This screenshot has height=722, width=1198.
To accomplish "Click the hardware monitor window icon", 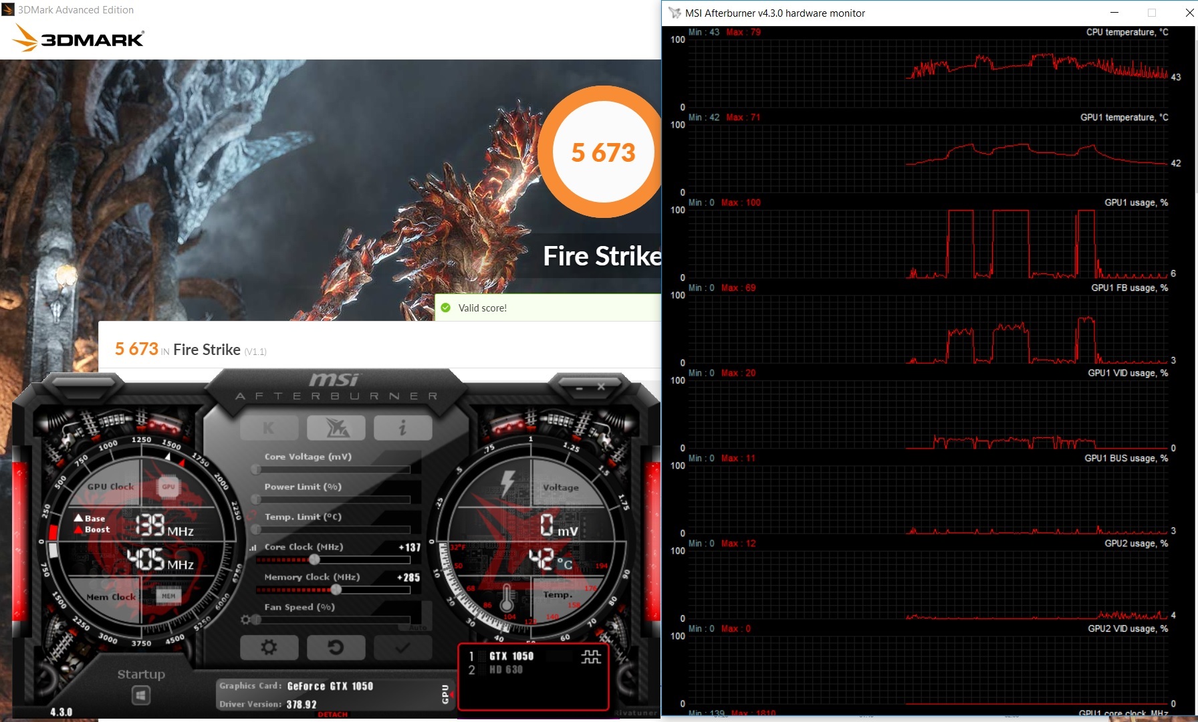I will point(675,13).
